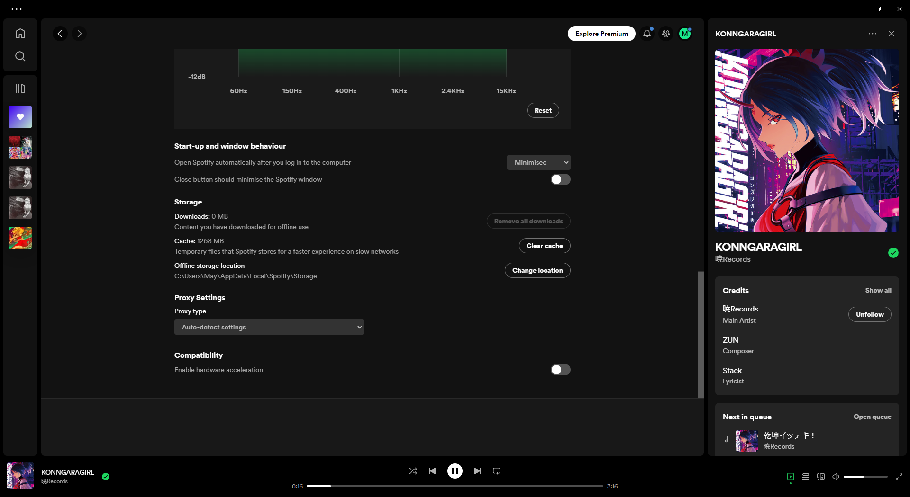
Task: Adjust the volume slider
Action: [865, 477]
